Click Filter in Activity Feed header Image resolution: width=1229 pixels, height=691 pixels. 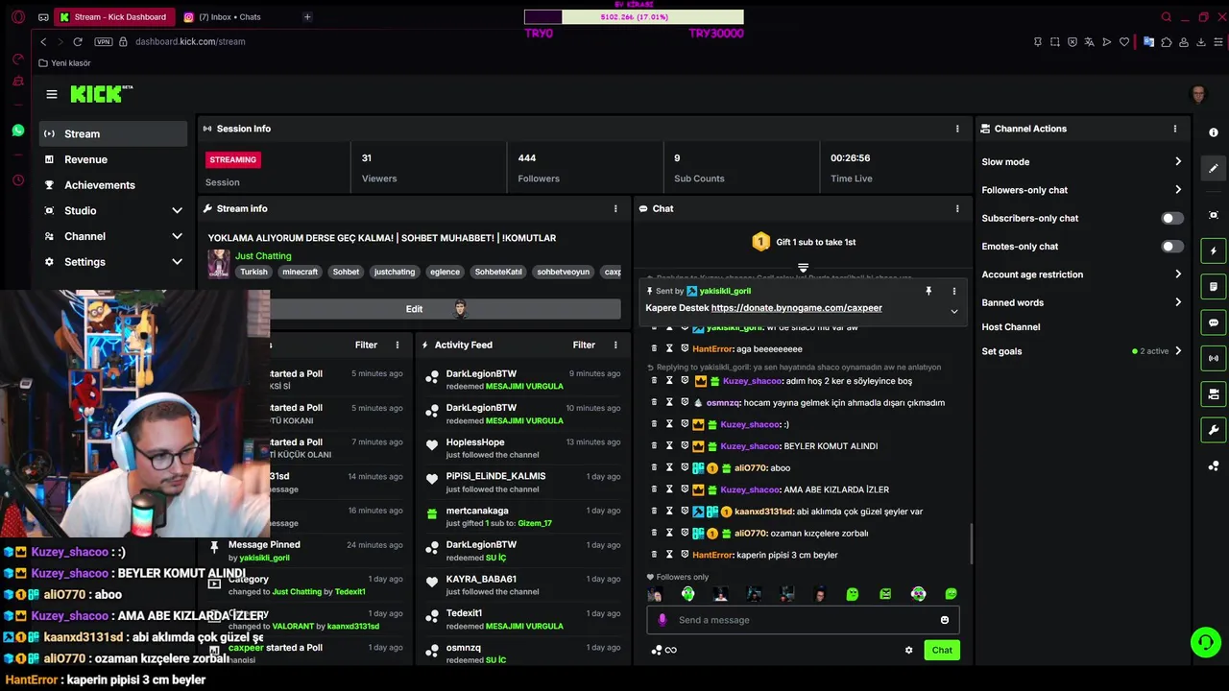click(584, 345)
